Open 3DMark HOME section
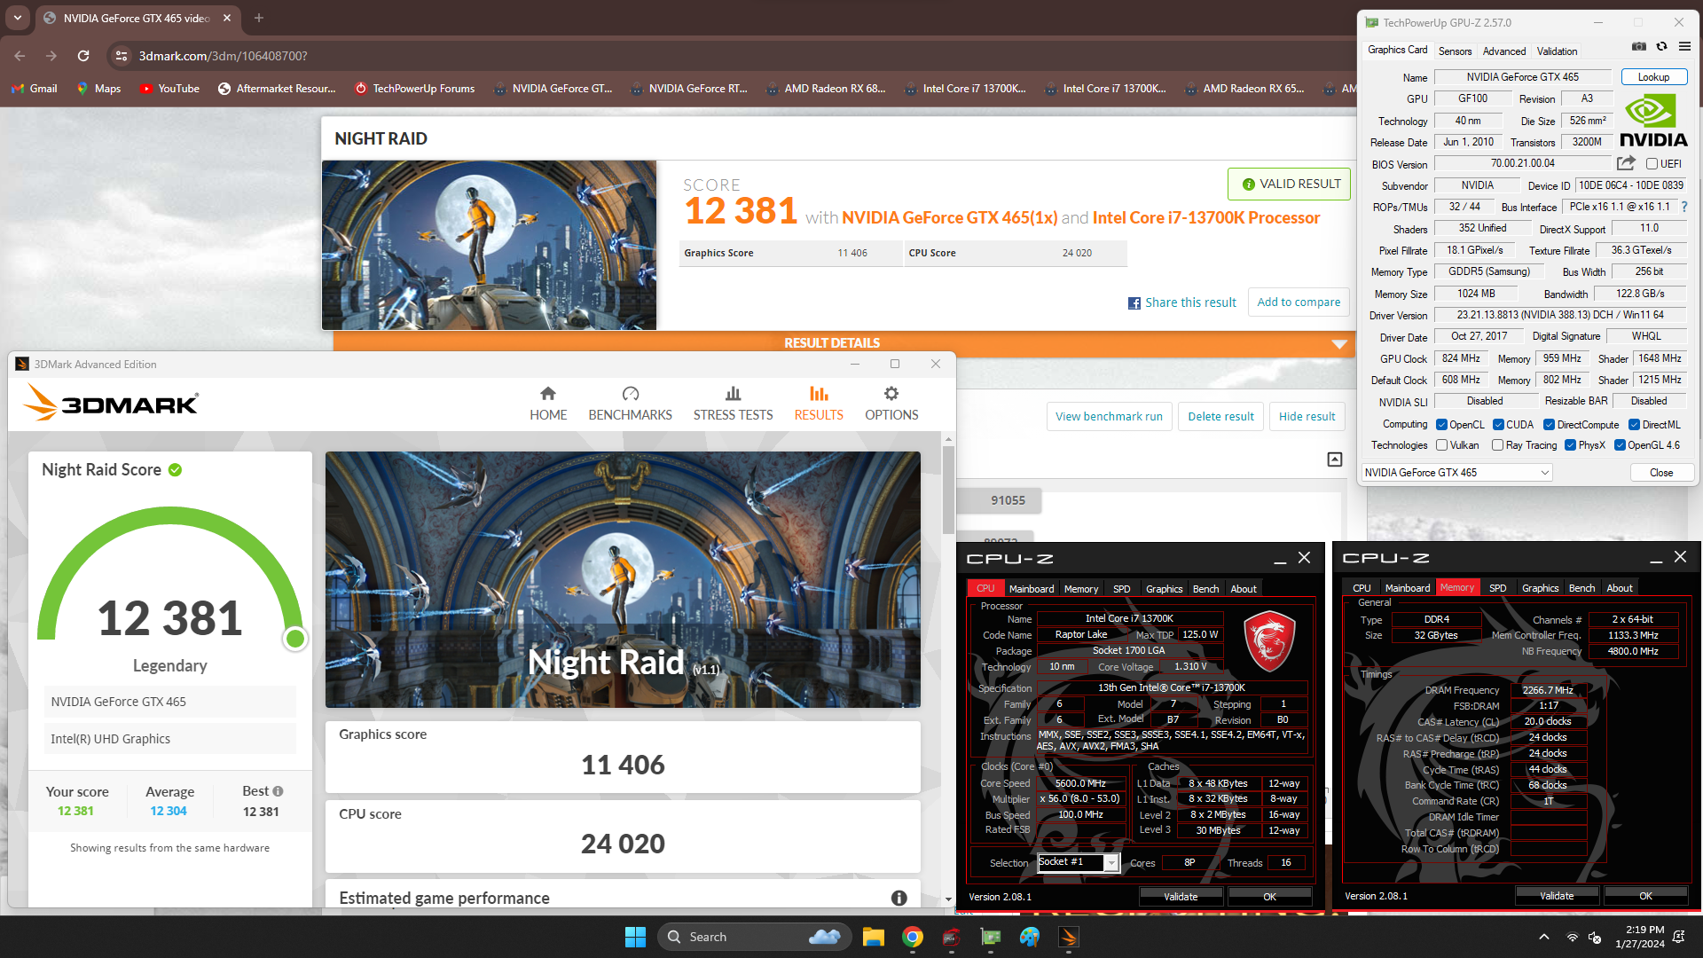 tap(548, 404)
